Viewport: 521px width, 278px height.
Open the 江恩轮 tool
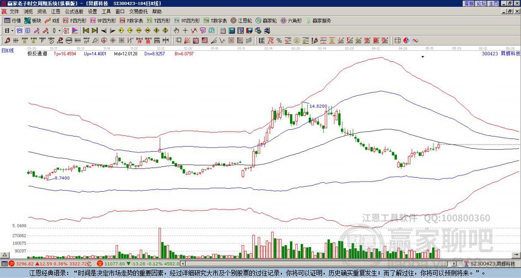(x=242, y=20)
